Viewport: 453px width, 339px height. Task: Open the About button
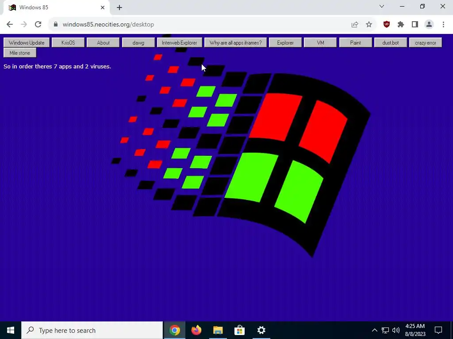pos(103,43)
